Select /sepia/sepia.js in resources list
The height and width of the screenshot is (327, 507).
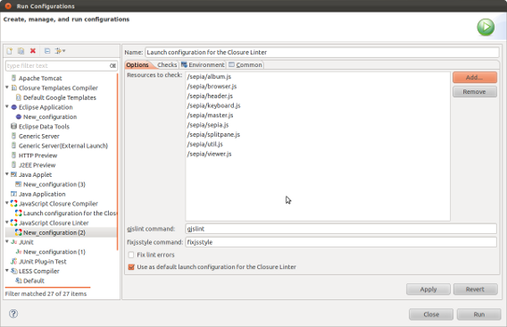tap(208, 125)
